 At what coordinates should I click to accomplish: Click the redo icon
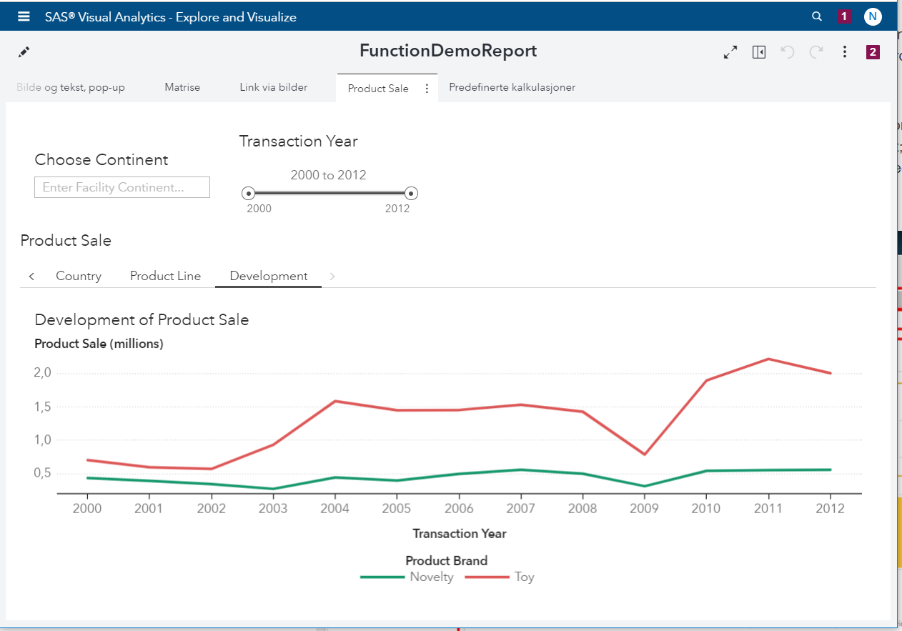click(816, 51)
